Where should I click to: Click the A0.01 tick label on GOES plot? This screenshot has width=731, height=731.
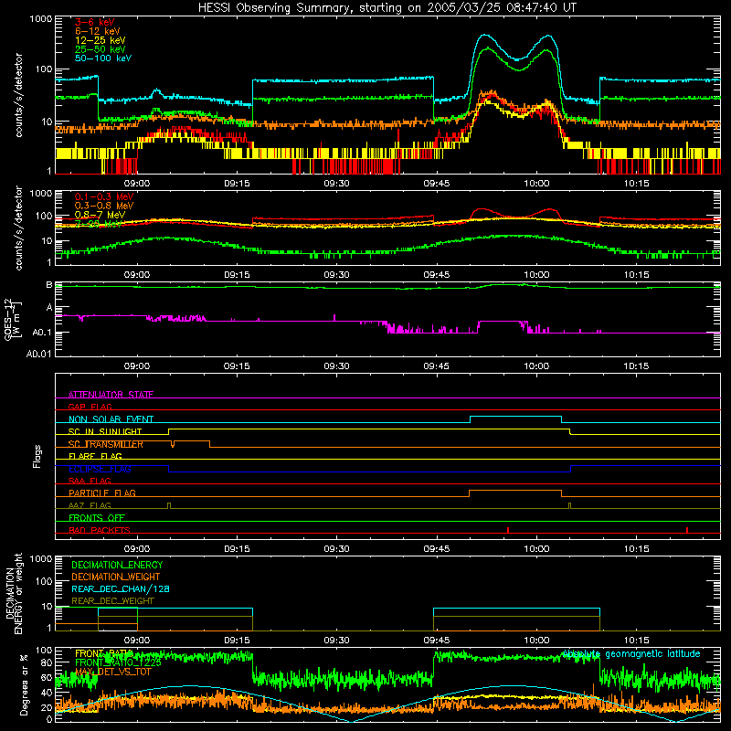click(x=39, y=354)
